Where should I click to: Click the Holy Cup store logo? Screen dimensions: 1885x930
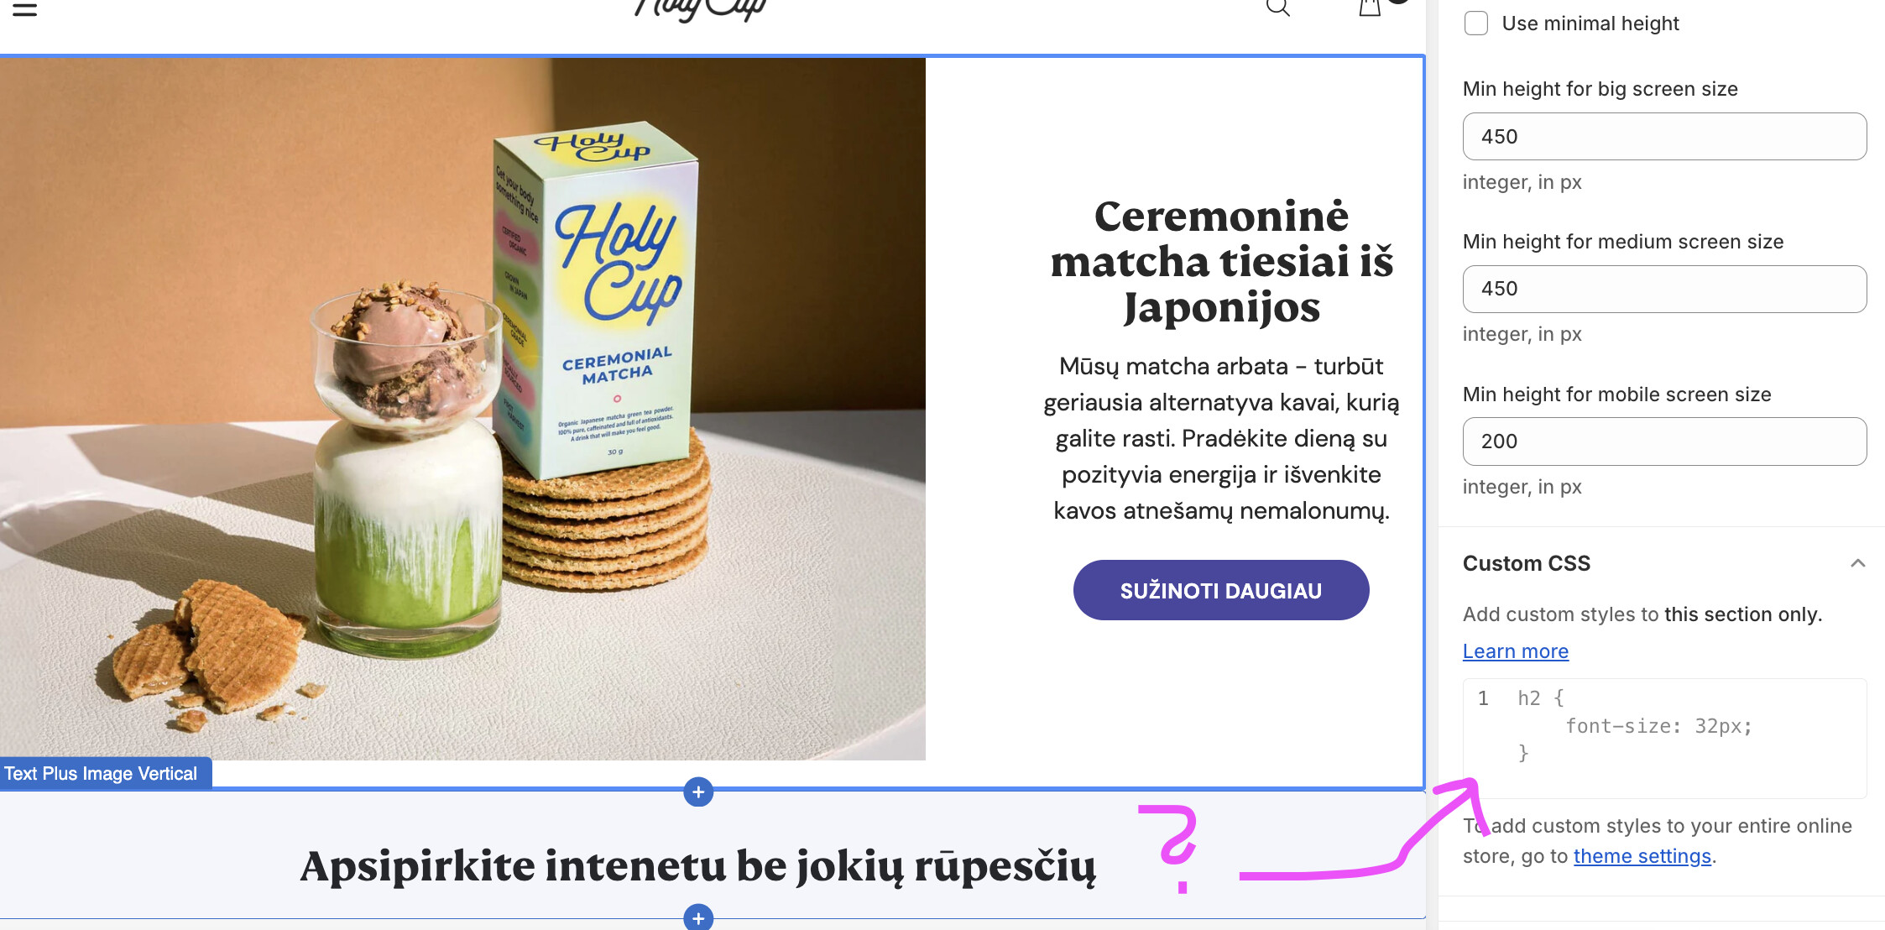(700, 9)
